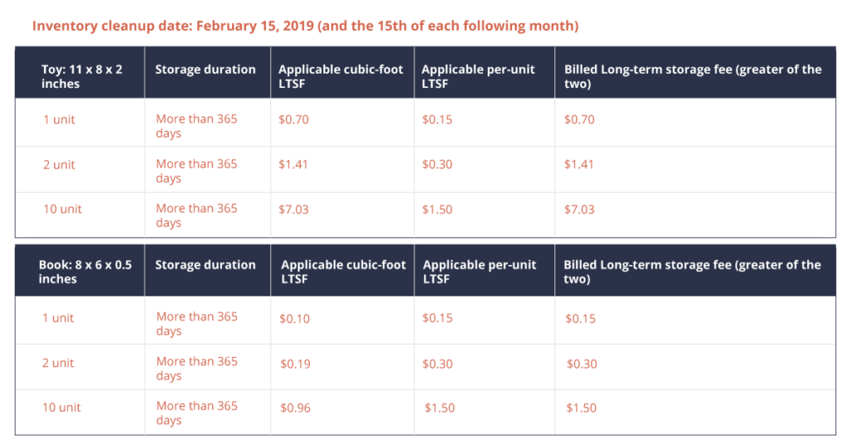Click the Toy table Storage duration header
This screenshot has height=445, width=851.
pyautogui.click(x=205, y=70)
